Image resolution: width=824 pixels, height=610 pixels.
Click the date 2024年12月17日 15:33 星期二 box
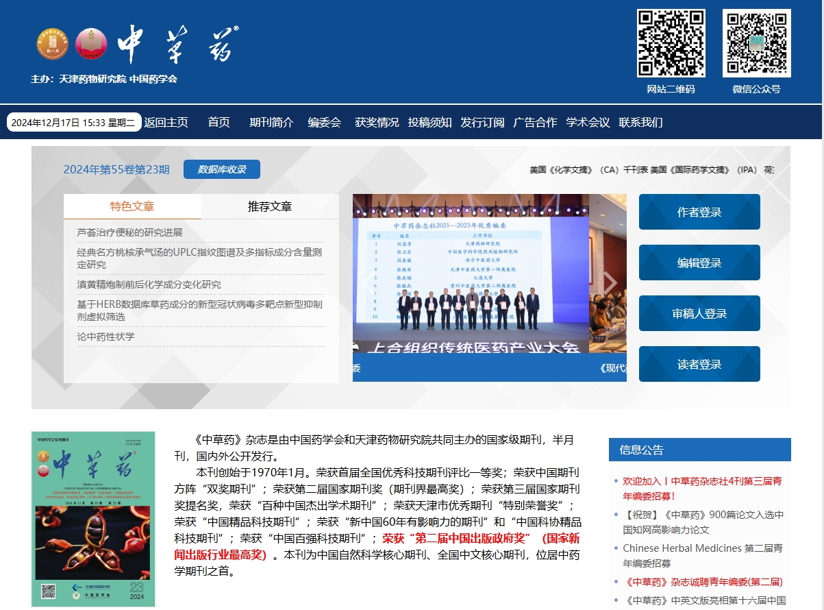74,122
